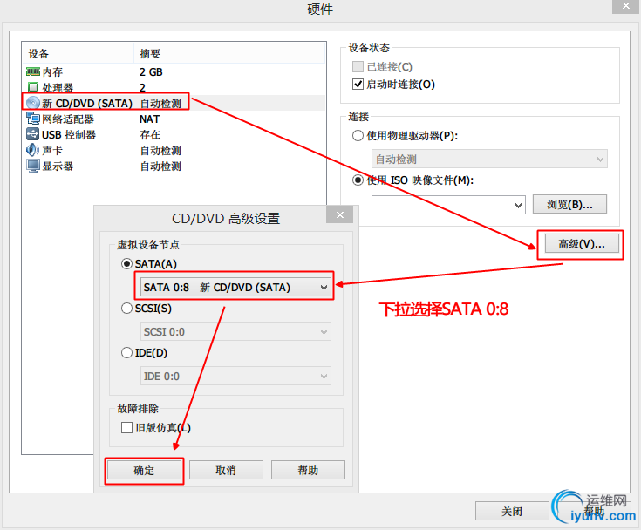The width and height of the screenshot is (641, 530).
Task: Select the IDE(D) radio button
Action: (126, 353)
